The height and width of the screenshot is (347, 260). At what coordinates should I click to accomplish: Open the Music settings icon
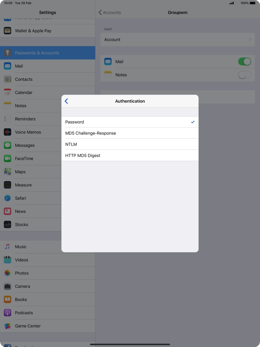click(7, 247)
